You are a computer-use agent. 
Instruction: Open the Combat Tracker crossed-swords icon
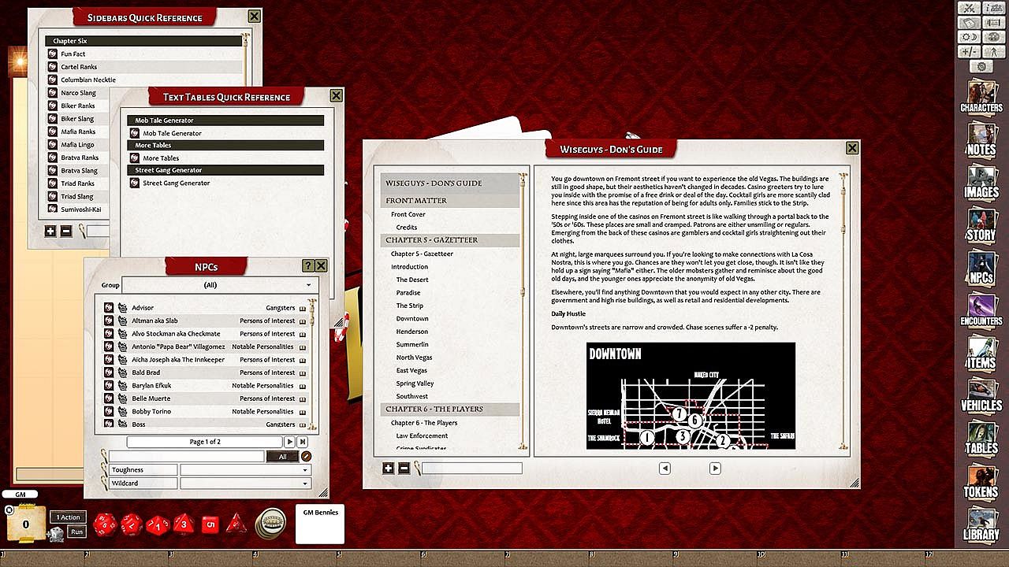pyautogui.click(x=970, y=8)
